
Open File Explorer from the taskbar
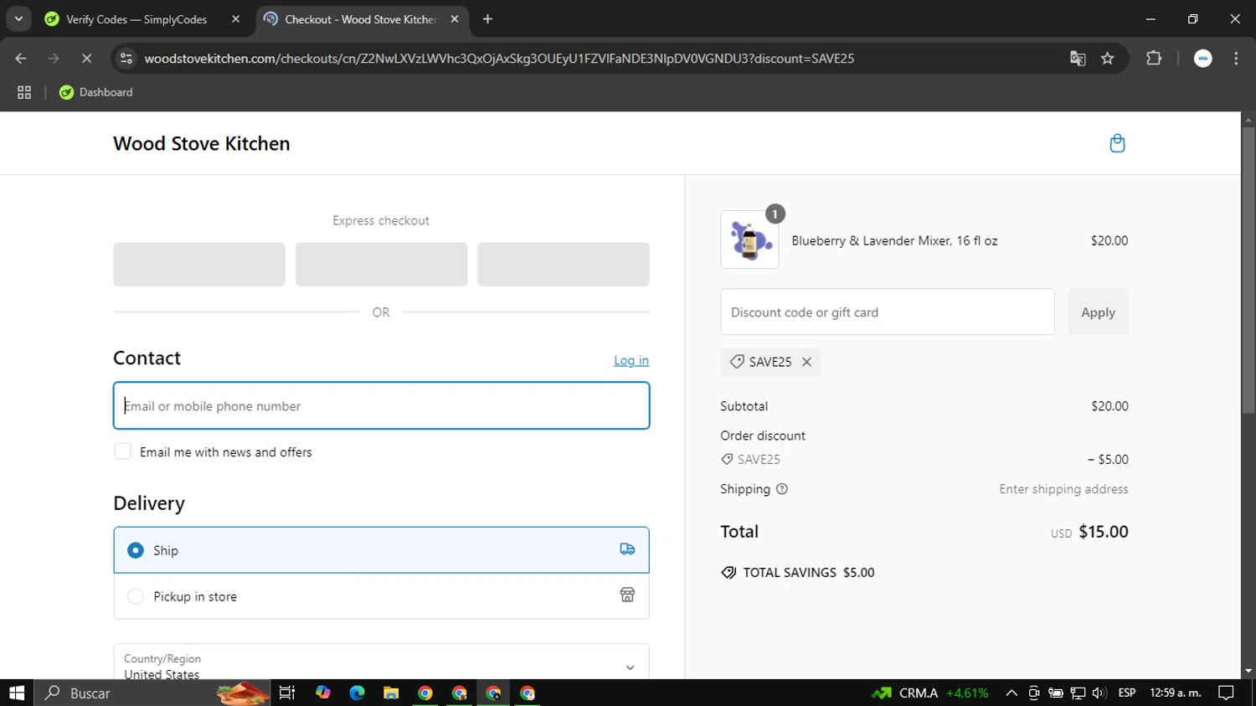coord(391,693)
